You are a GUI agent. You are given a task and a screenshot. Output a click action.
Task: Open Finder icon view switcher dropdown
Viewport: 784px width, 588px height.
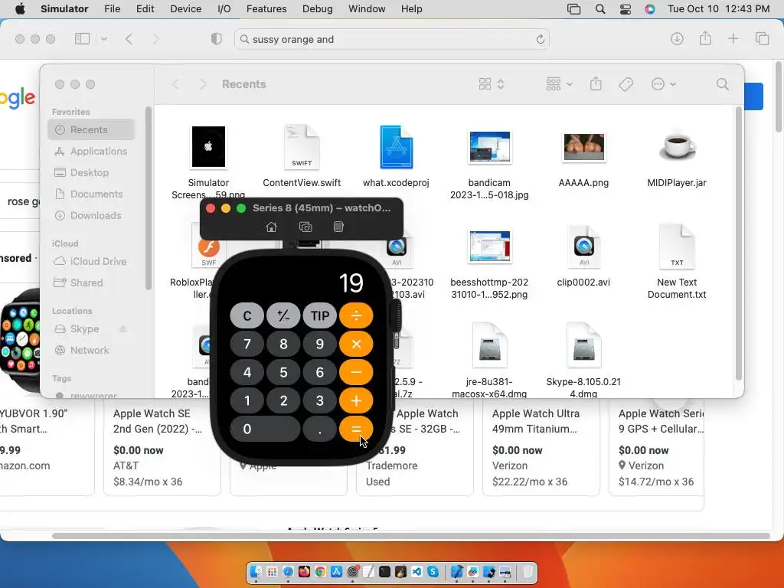point(492,84)
